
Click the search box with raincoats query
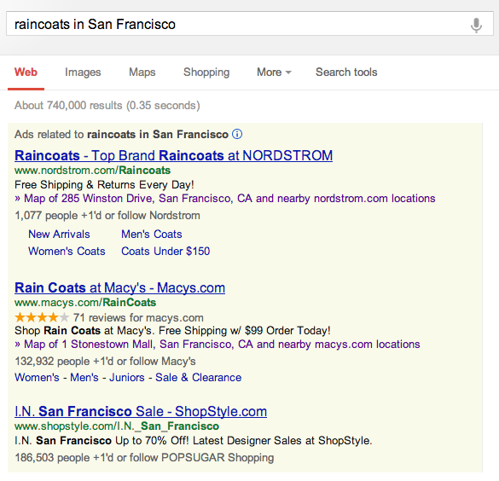pyautogui.click(x=250, y=24)
